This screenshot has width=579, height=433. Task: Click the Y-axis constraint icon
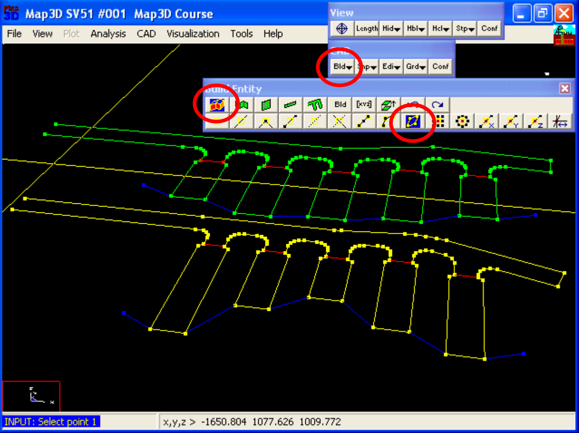(x=511, y=121)
